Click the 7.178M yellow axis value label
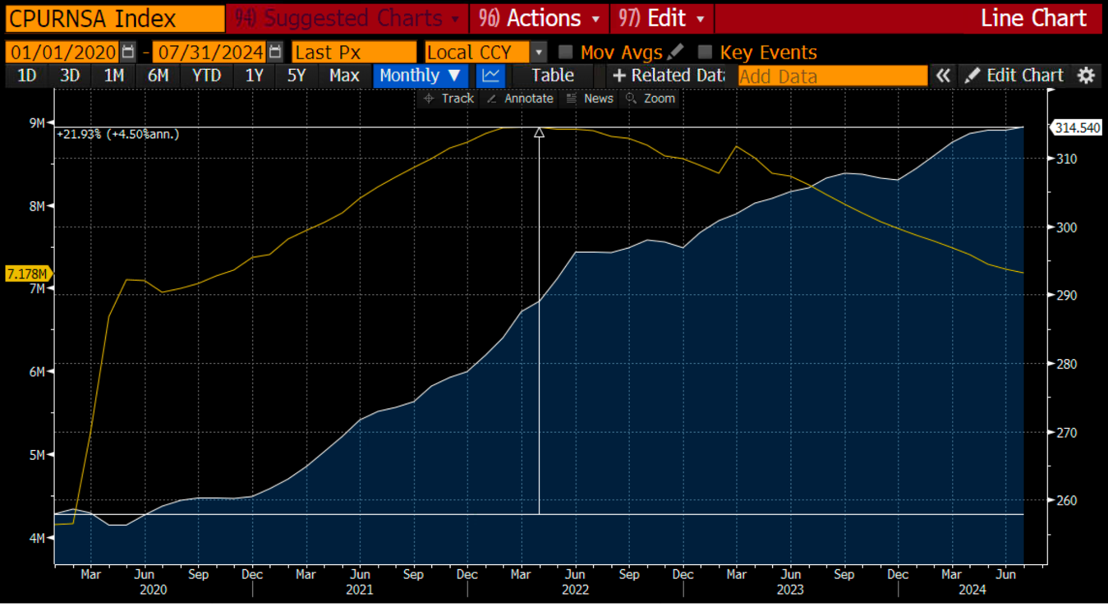This screenshot has width=1108, height=604. pos(28,274)
